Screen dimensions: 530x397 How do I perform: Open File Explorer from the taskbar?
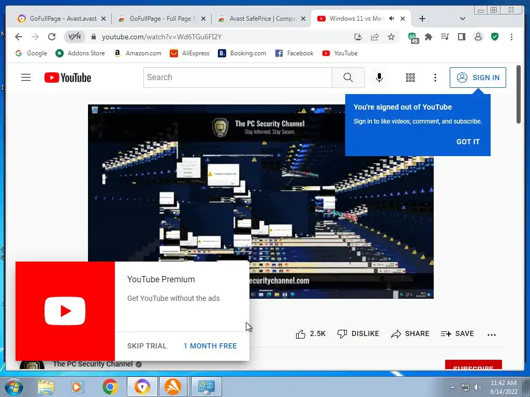pyautogui.click(x=46, y=387)
